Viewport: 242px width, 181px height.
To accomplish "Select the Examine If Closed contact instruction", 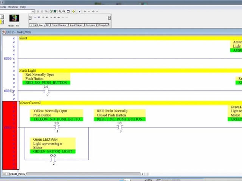I will coord(43,17).
